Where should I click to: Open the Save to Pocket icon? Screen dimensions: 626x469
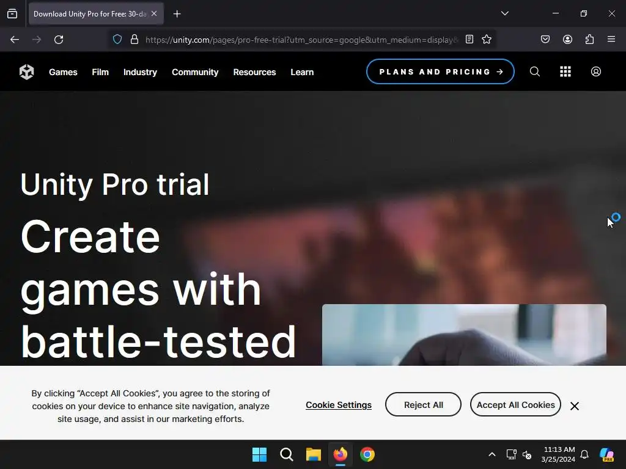click(x=545, y=40)
